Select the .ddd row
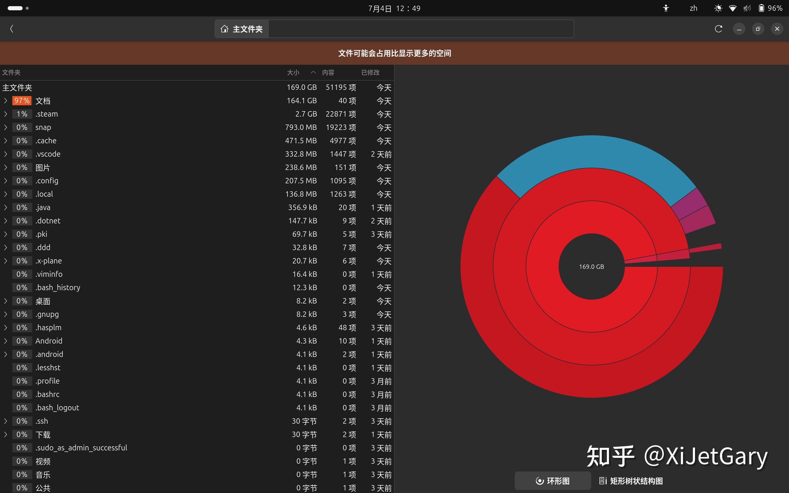 (x=197, y=248)
